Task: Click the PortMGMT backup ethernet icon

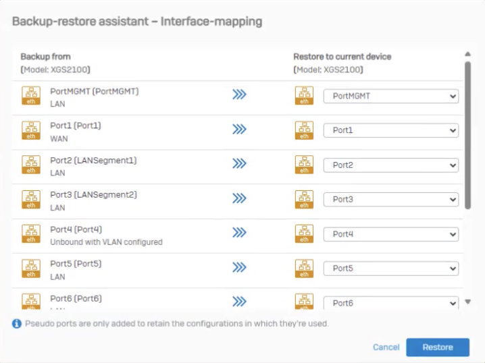Action: click(x=31, y=96)
